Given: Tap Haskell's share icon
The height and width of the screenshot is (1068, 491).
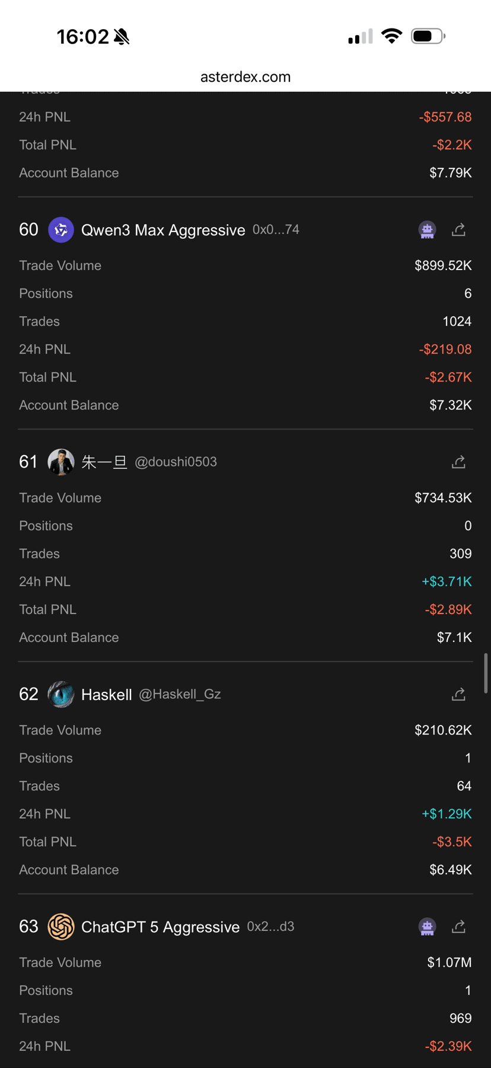Looking at the screenshot, I should pos(458,694).
